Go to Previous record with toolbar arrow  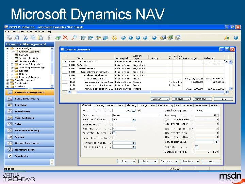pyautogui.click(x=131, y=37)
